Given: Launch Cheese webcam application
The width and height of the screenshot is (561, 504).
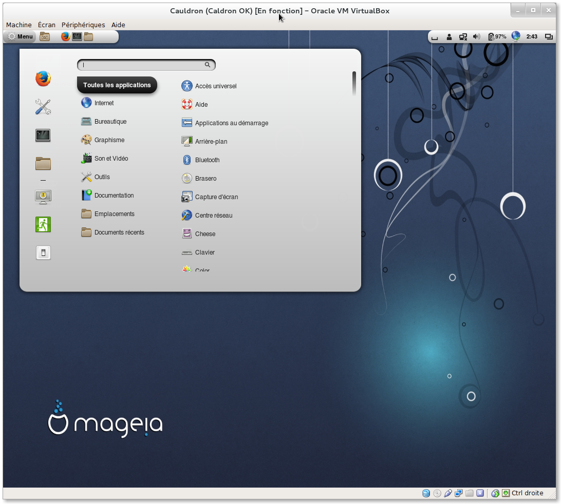Looking at the screenshot, I should 199,234.
